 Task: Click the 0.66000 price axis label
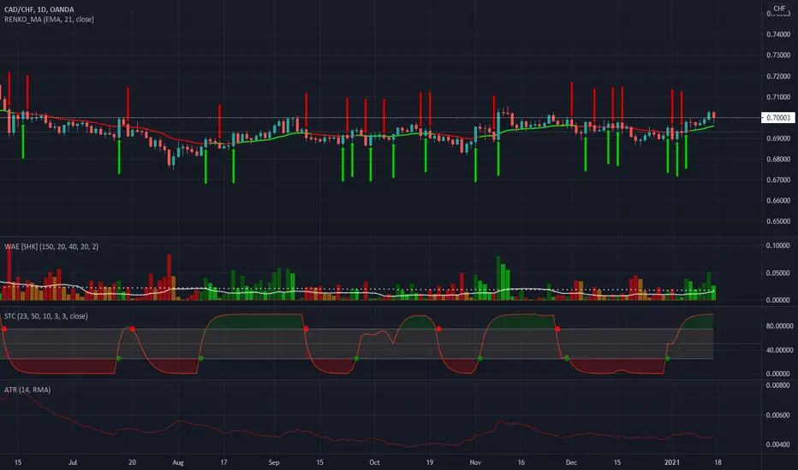tap(778, 201)
